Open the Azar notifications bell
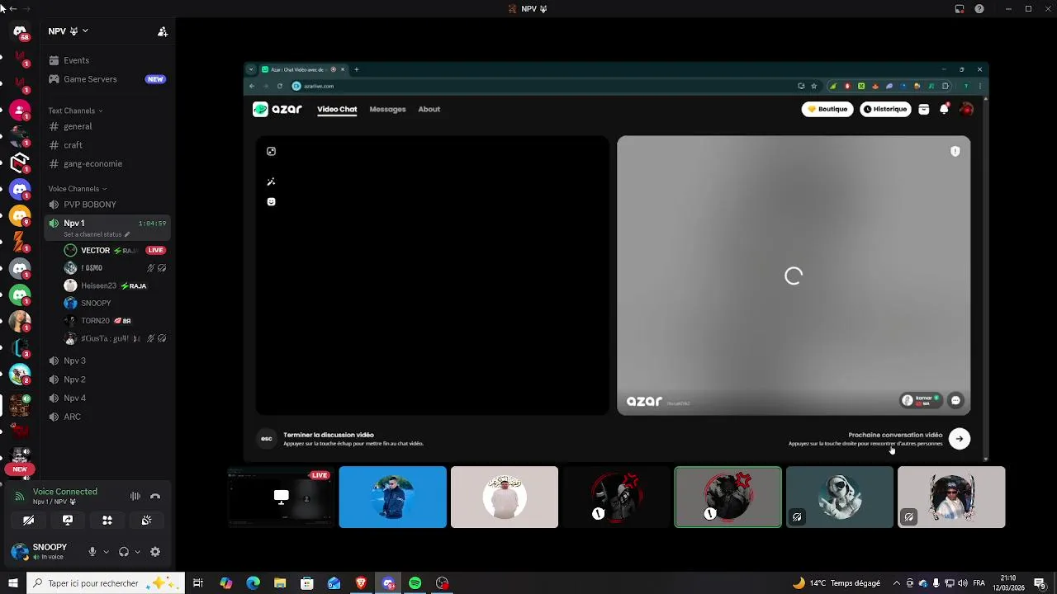 945,109
